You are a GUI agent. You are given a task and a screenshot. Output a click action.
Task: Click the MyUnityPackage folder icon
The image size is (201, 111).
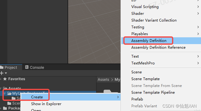pos(9,93)
